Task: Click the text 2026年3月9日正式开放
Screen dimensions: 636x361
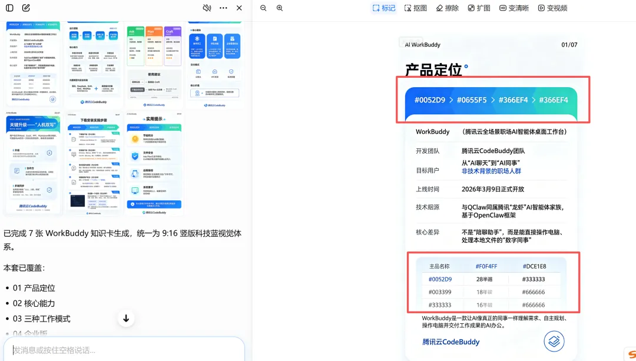Action: 493,189
